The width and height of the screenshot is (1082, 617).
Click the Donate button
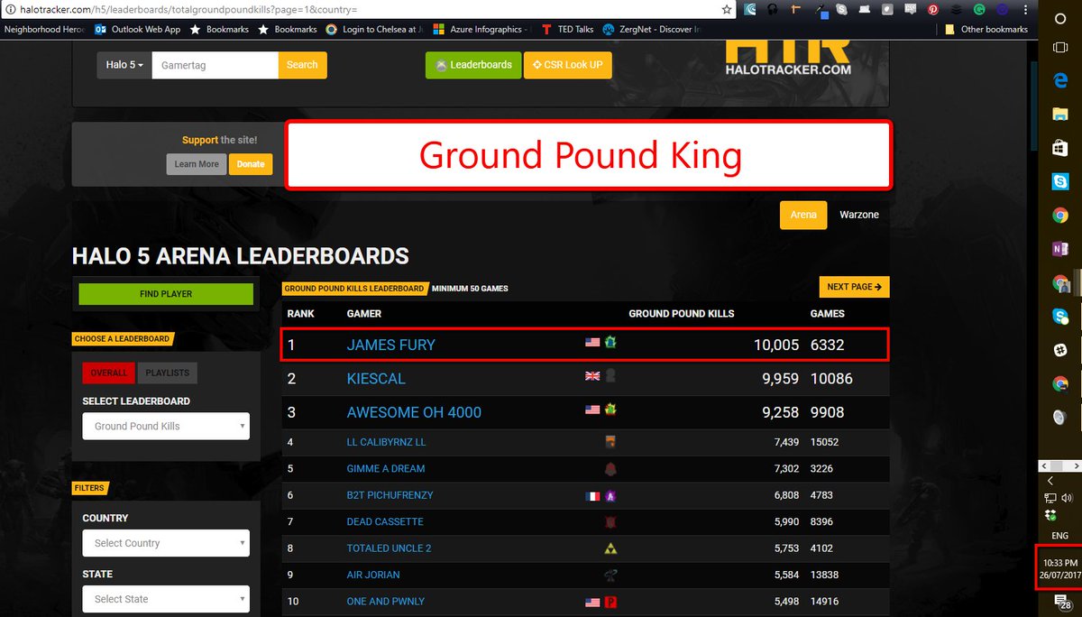point(251,164)
